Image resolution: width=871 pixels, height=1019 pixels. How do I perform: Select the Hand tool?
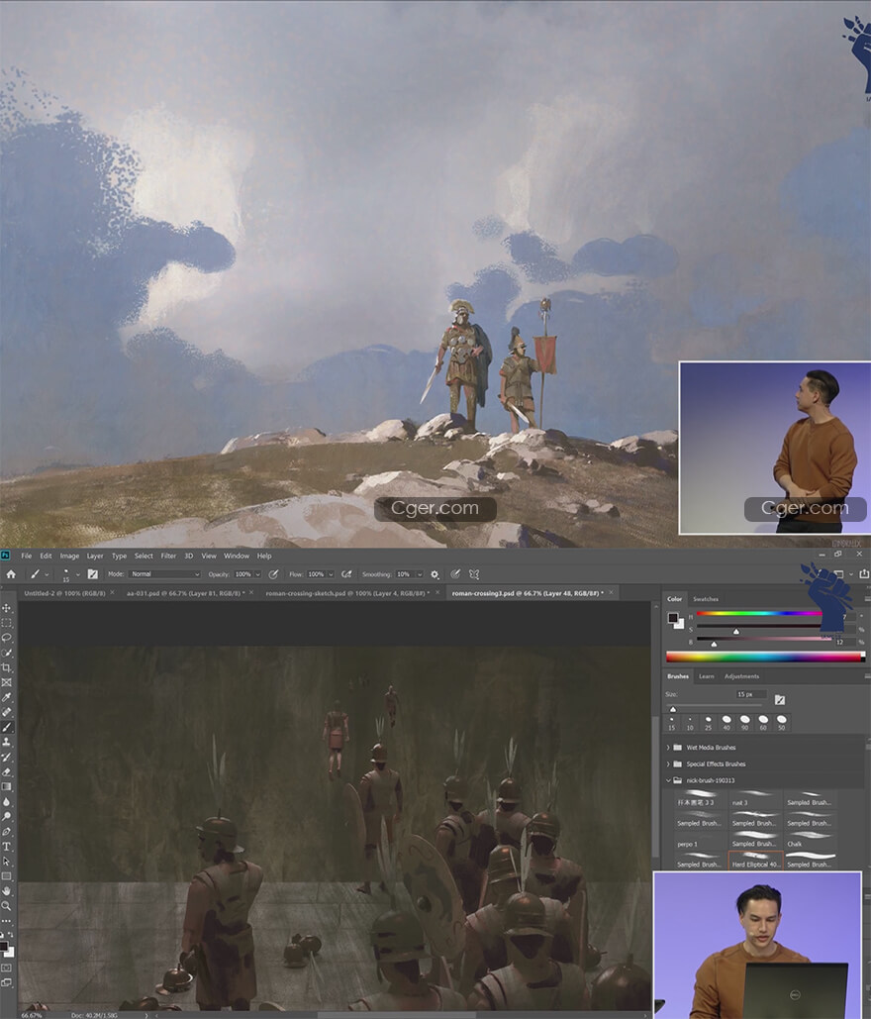tap(7, 891)
